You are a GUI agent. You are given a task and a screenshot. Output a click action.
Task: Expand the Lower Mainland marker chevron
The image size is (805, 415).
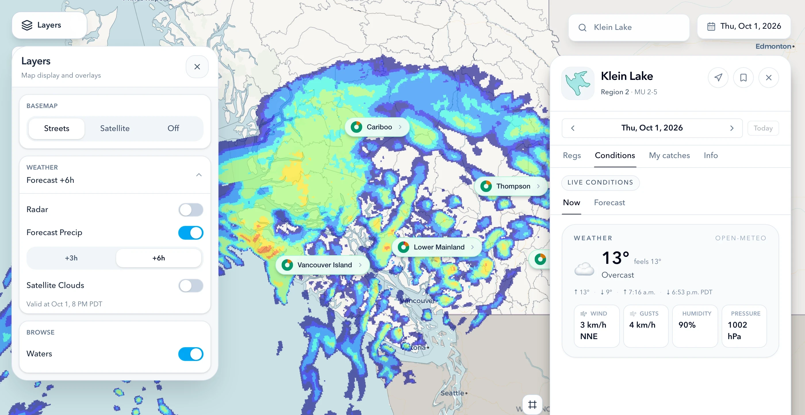point(472,247)
